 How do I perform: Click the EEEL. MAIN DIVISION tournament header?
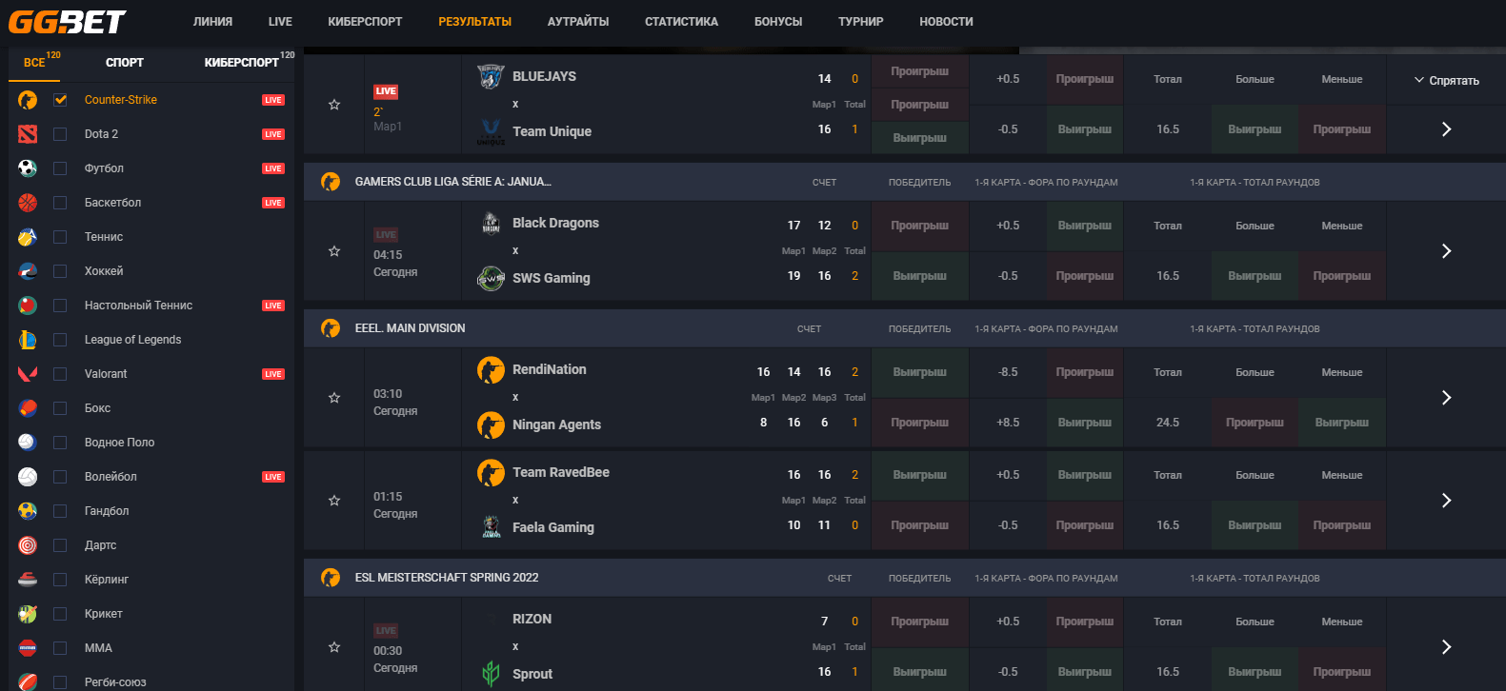click(411, 328)
